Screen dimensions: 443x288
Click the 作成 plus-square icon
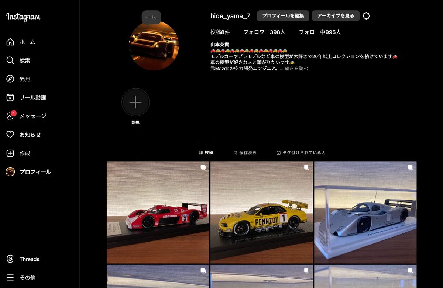10,153
